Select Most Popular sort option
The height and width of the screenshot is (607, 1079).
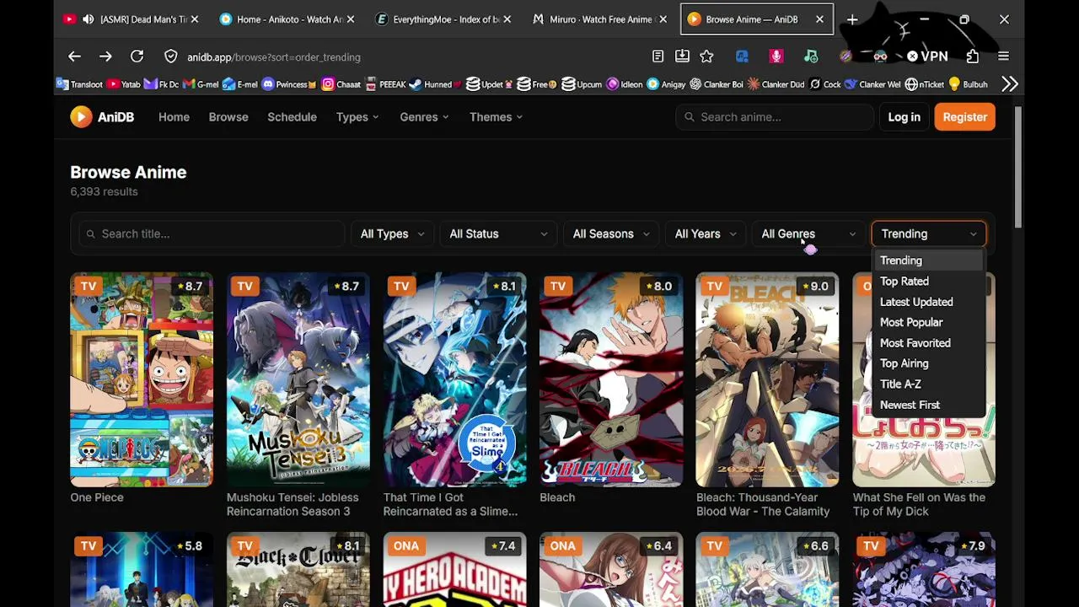pos(927,322)
